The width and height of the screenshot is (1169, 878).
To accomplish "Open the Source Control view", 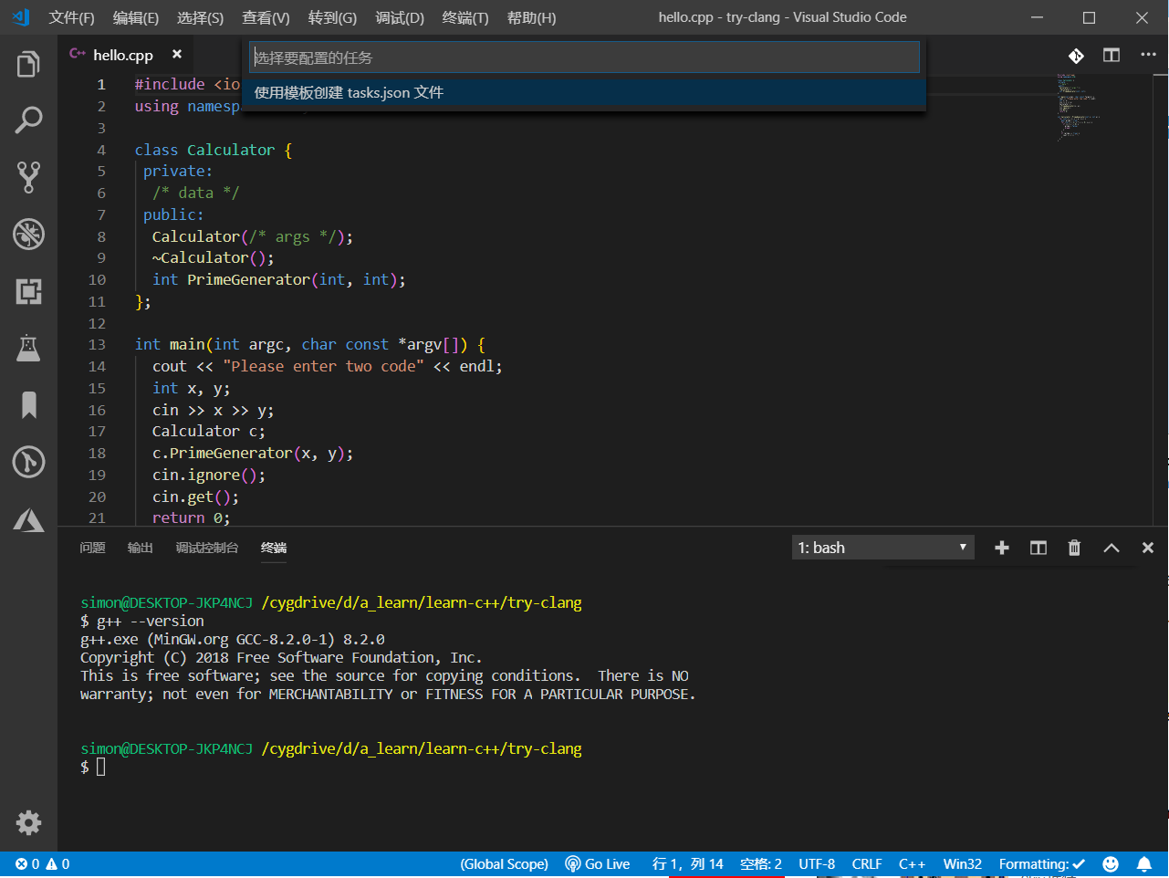I will (x=28, y=177).
